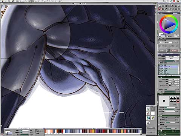Select the Magnifier tool in the toolbox
Image resolution: width=181 pixels, height=136 pixels.
tap(160, 6)
